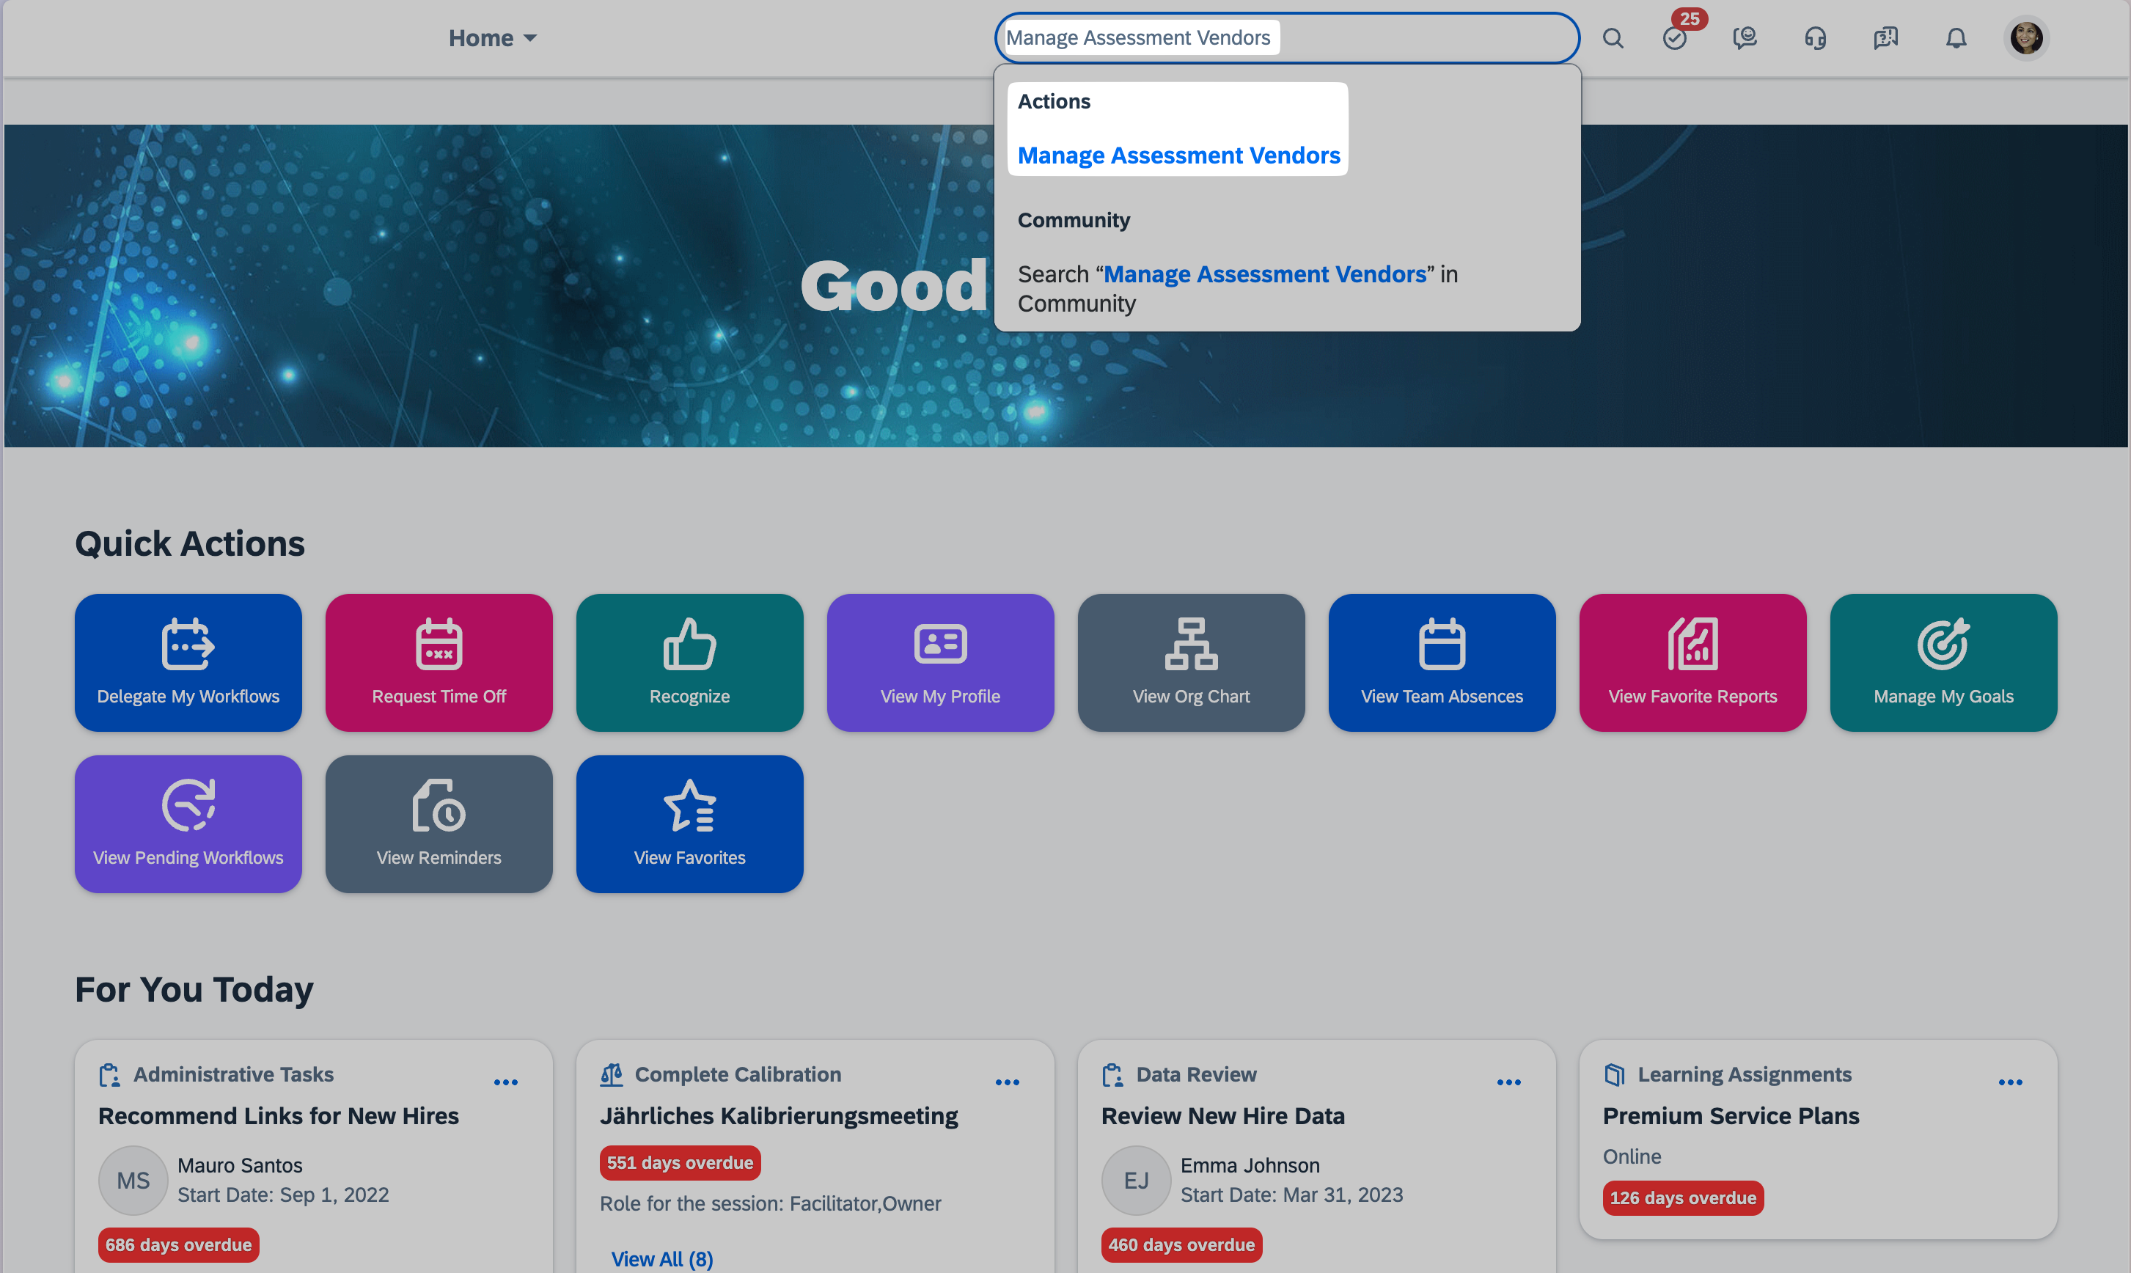Open View Team Absences tile
This screenshot has height=1273, width=2131.
tap(1442, 662)
